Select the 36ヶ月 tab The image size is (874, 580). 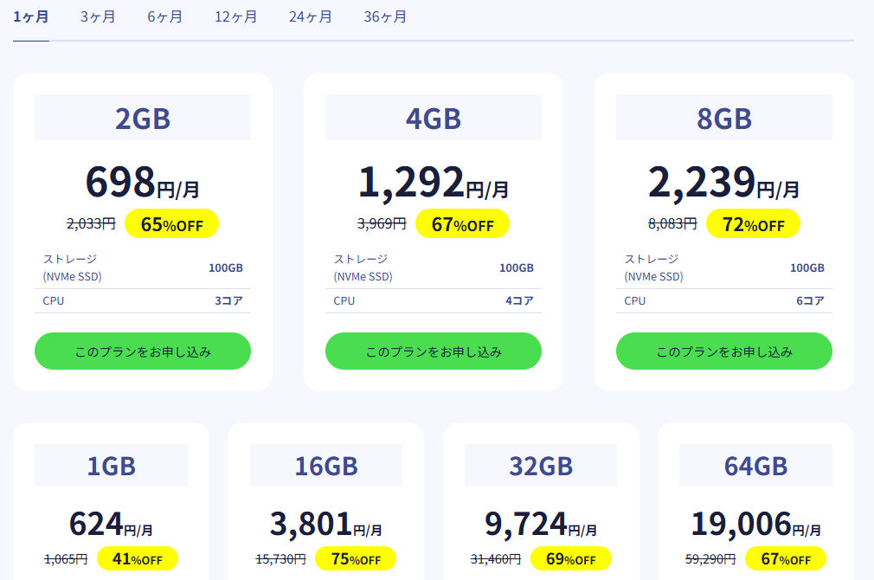pyautogui.click(x=385, y=17)
